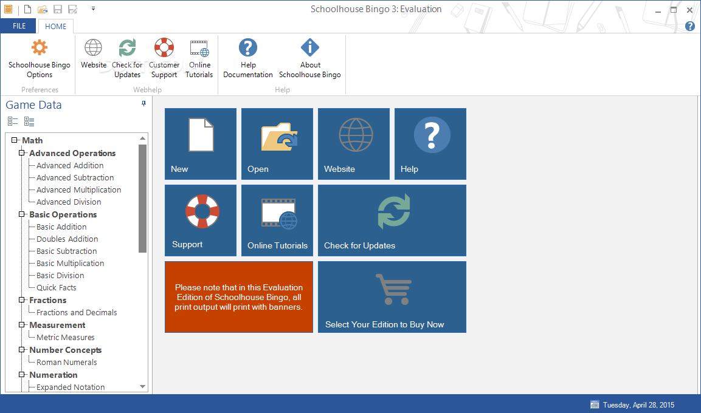Collapse the Number Concepts node
Viewport: 701px width, 413px height.
[21, 350]
